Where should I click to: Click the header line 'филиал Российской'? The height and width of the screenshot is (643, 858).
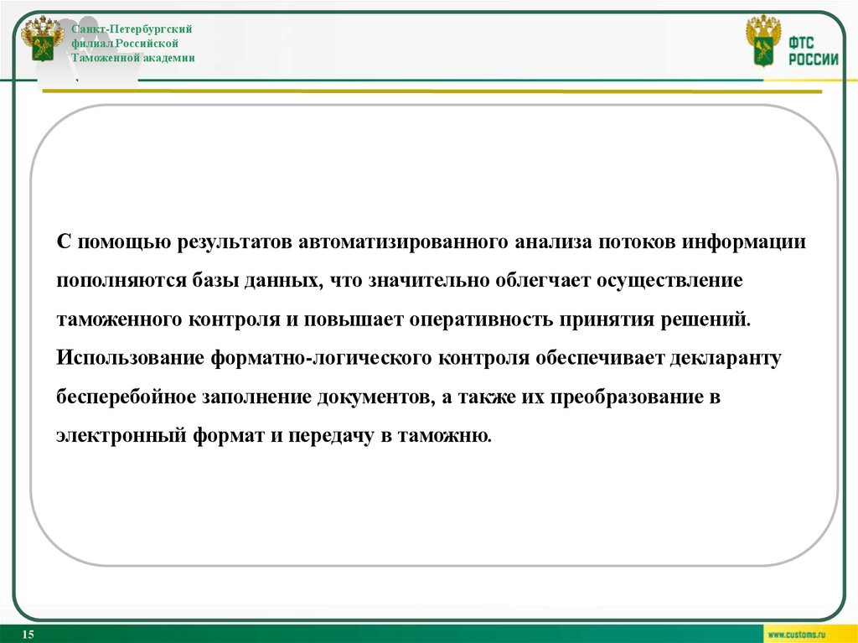[x=125, y=44]
